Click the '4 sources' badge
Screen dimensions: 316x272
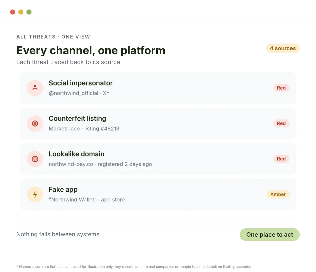(x=283, y=48)
